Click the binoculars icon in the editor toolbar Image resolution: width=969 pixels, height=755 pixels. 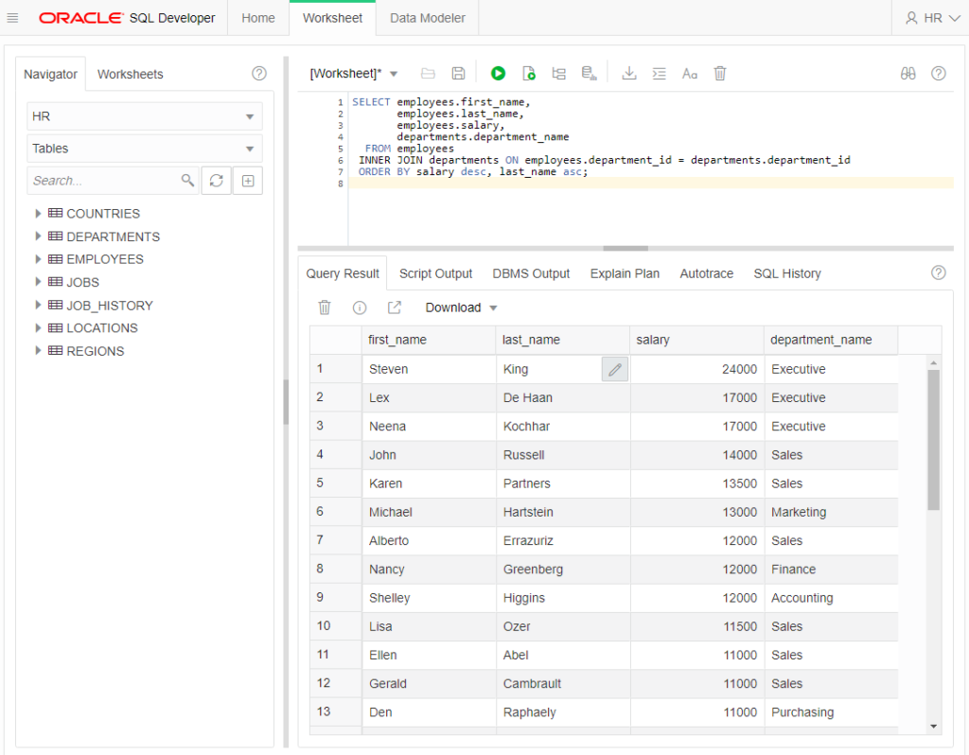pos(907,74)
